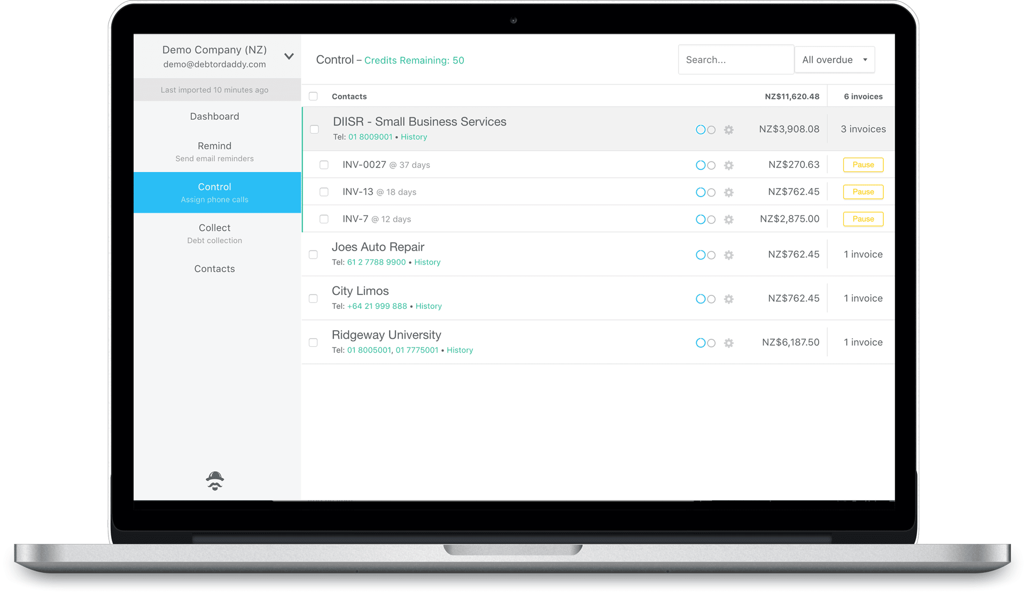Call Ridgeway University number 01 8005001

click(x=369, y=350)
